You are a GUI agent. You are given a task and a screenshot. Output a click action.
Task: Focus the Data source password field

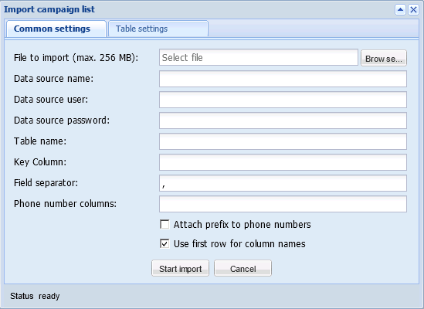tap(283, 121)
